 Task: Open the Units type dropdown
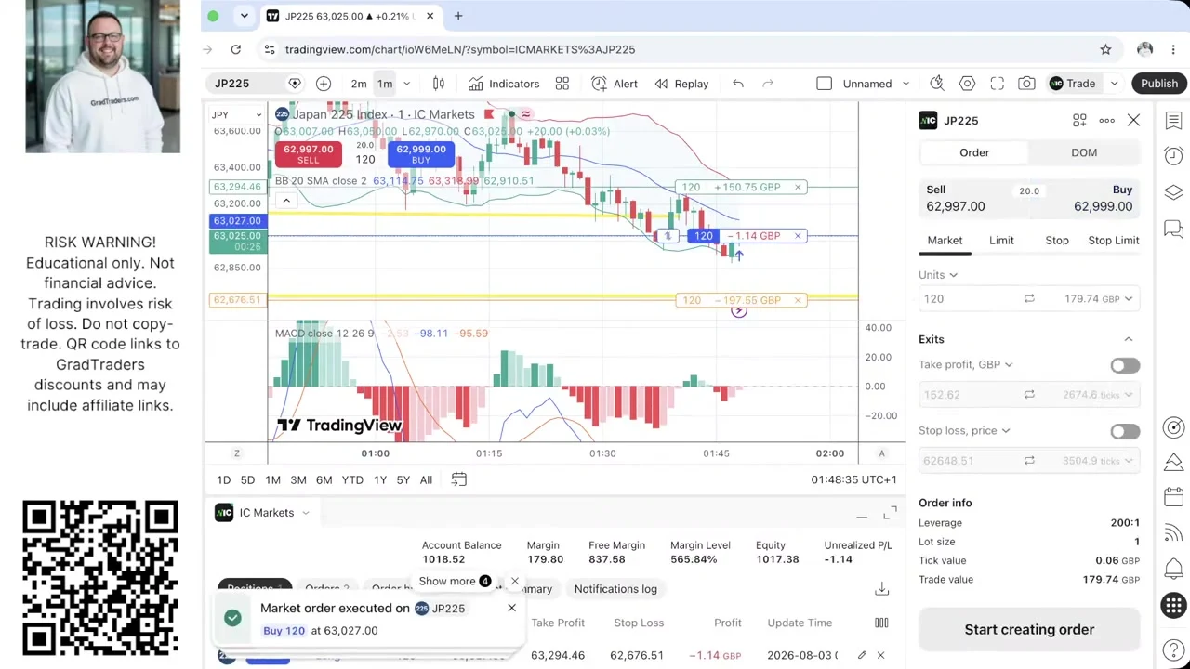(938, 275)
